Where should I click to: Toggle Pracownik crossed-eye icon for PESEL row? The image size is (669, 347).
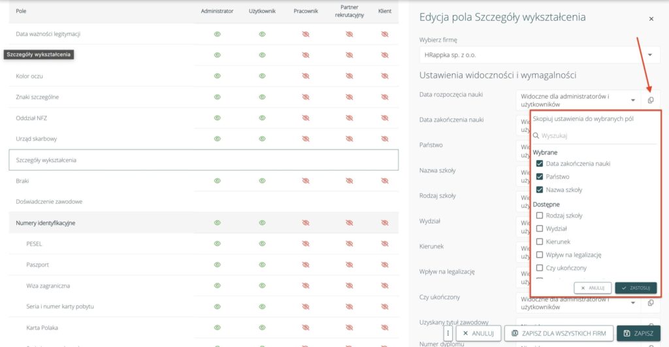(305, 244)
